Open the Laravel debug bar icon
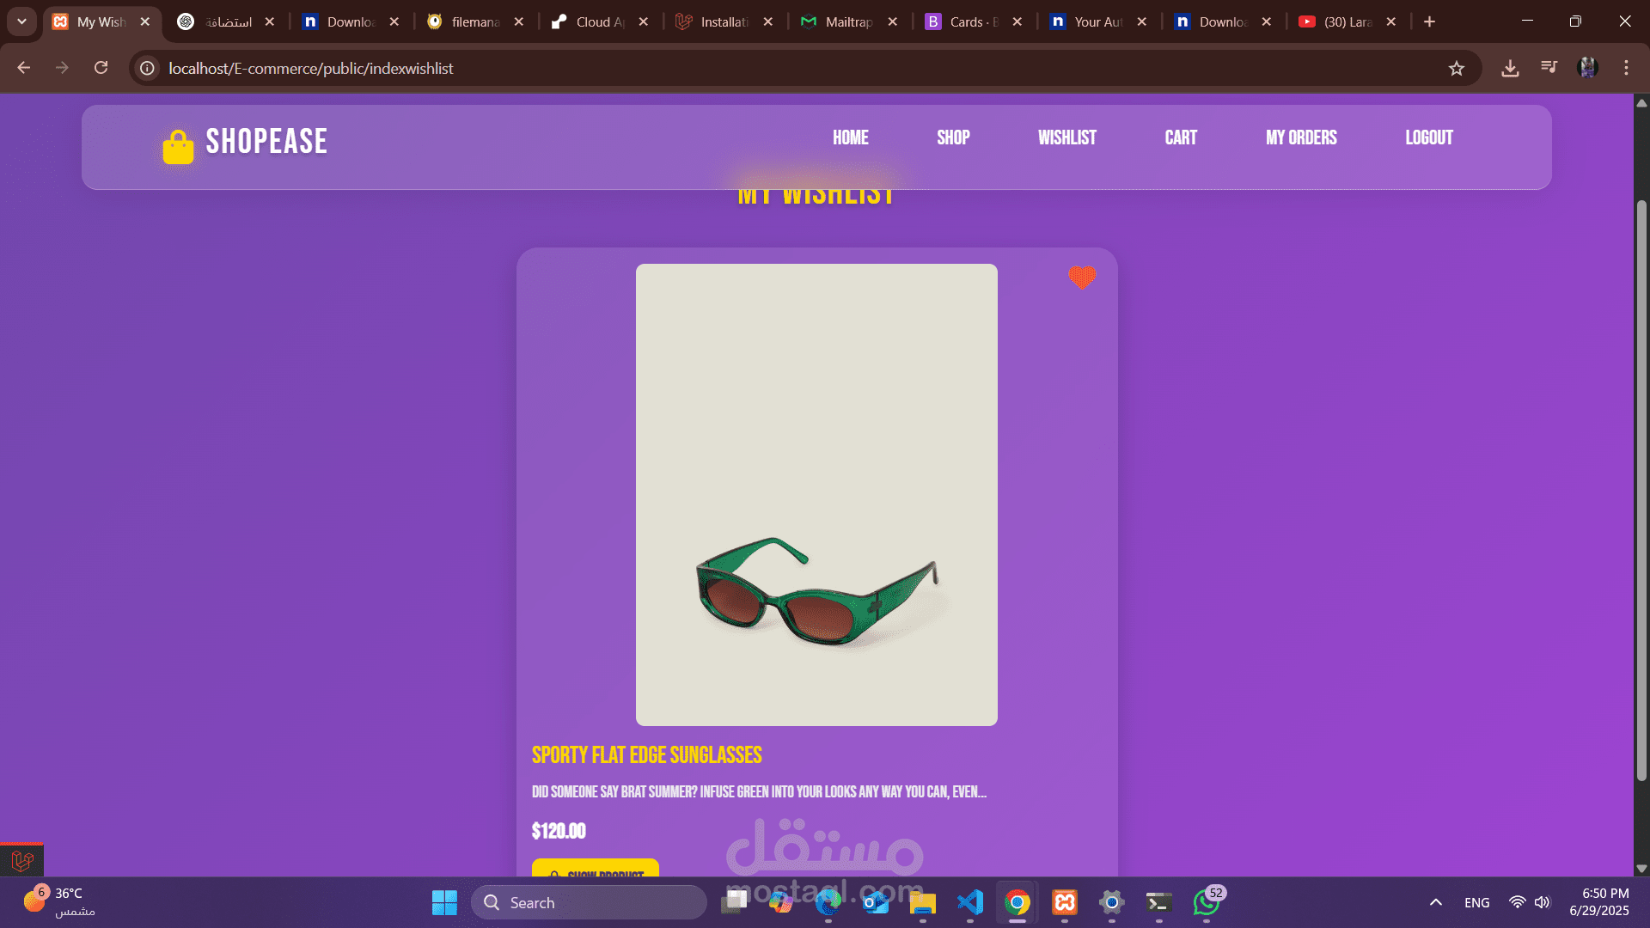The image size is (1650, 928). (21, 860)
